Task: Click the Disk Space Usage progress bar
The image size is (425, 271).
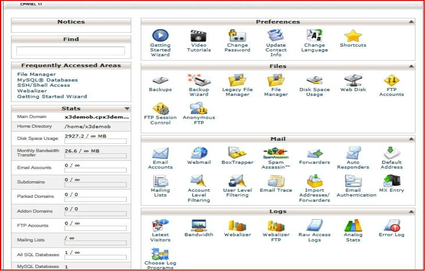Action: (95, 141)
